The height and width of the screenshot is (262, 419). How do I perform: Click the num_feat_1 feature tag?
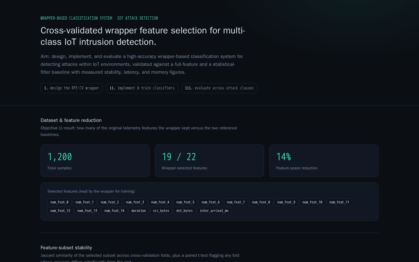tap(84, 202)
